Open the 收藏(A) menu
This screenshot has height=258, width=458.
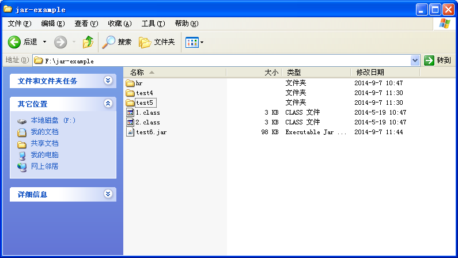pyautogui.click(x=120, y=24)
